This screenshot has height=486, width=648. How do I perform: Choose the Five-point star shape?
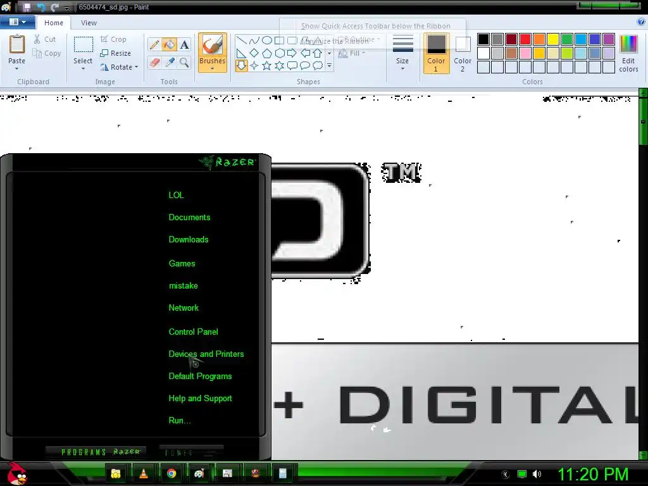267,65
